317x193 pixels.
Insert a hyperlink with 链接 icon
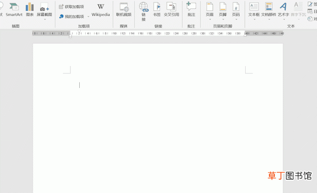(144, 11)
